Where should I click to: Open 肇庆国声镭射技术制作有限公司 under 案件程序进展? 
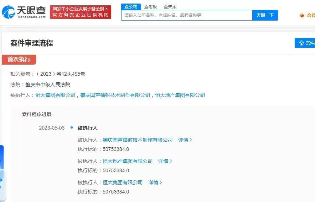click(138, 140)
